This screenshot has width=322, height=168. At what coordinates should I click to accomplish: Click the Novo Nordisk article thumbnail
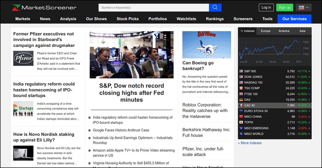tap(23, 153)
